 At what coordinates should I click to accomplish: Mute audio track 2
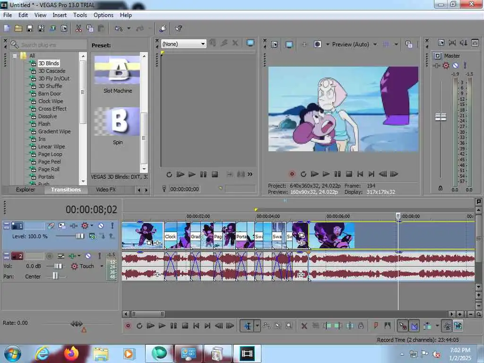(88, 256)
